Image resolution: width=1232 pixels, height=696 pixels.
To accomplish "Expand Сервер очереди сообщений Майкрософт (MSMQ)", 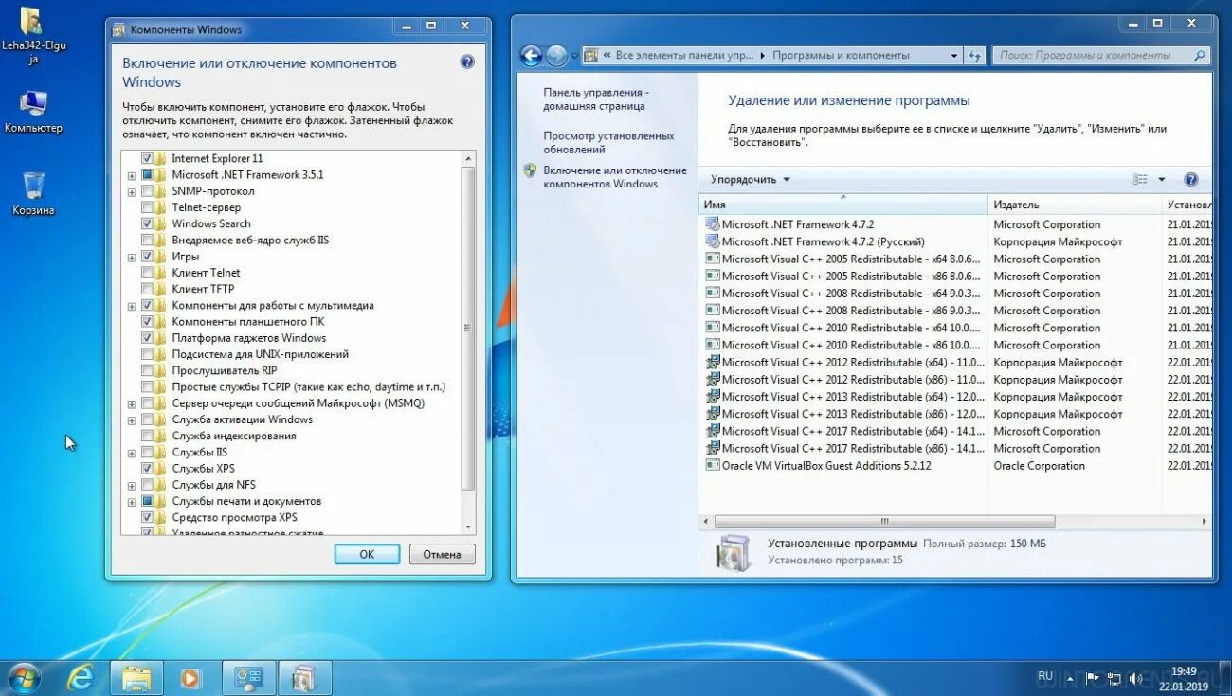I will 132,403.
